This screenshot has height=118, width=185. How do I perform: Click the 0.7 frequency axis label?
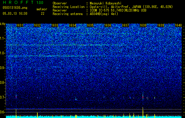point(2,97)
